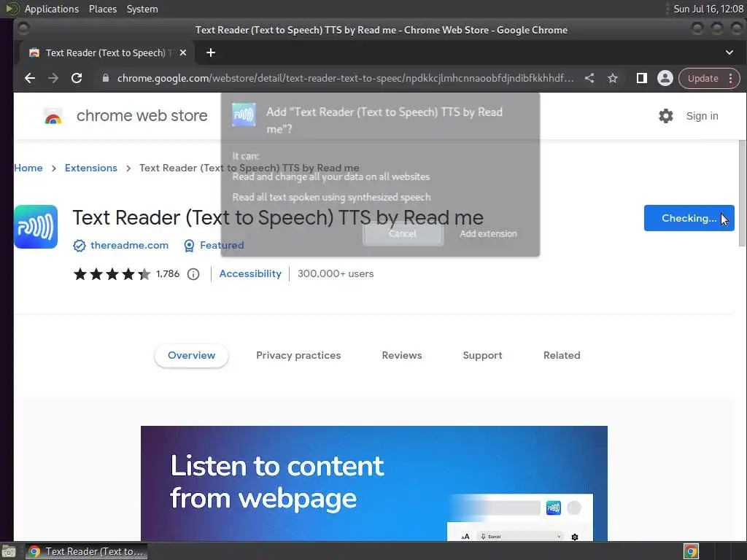Click the Listen to content screenshot

pos(374,483)
